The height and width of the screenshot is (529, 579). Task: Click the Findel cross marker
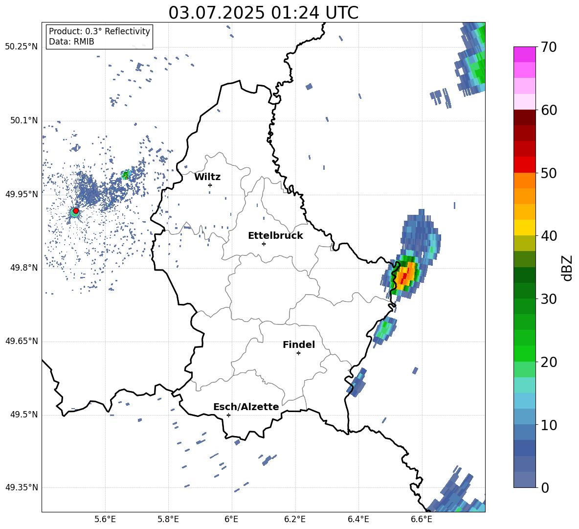tap(298, 353)
